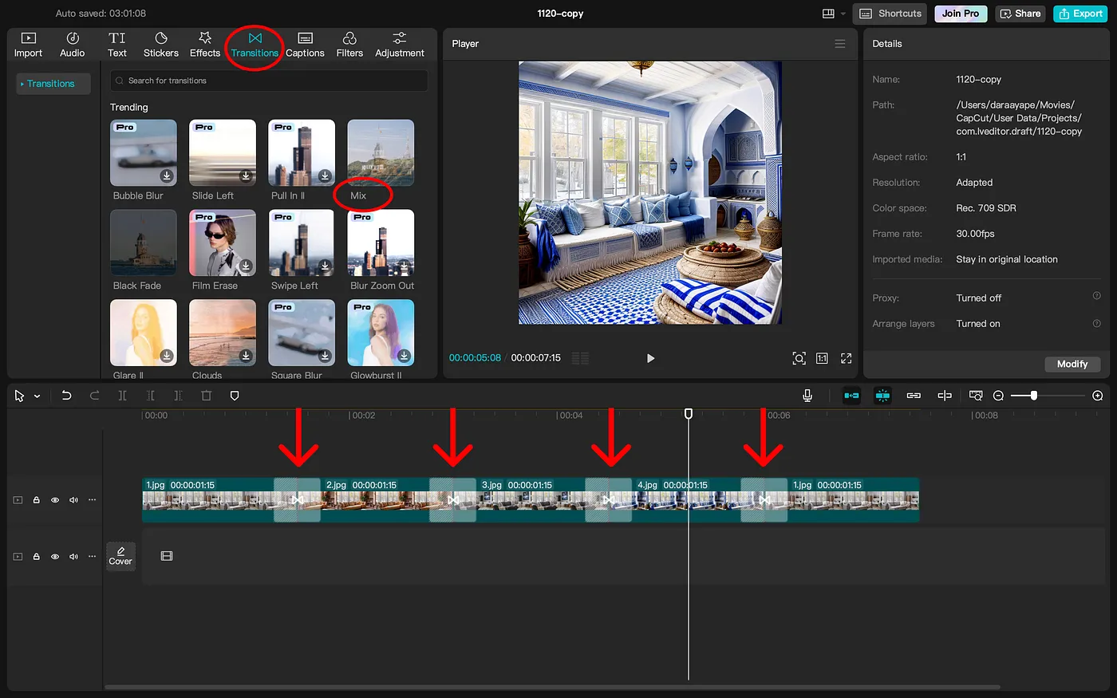Open the Stickers tab

tap(161, 45)
